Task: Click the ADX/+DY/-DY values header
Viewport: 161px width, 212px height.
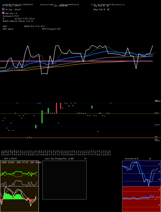Action: [21, 163]
